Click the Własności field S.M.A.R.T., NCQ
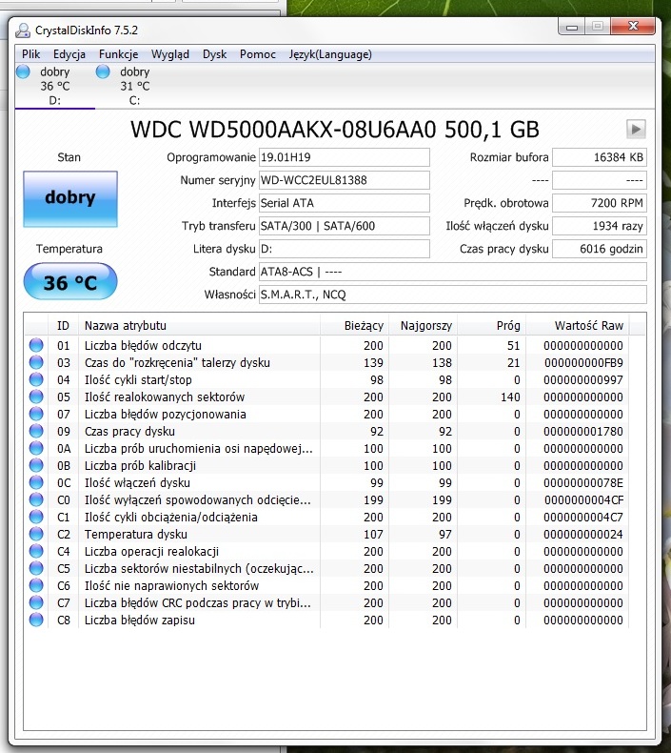This screenshot has height=753, width=671. click(x=453, y=295)
